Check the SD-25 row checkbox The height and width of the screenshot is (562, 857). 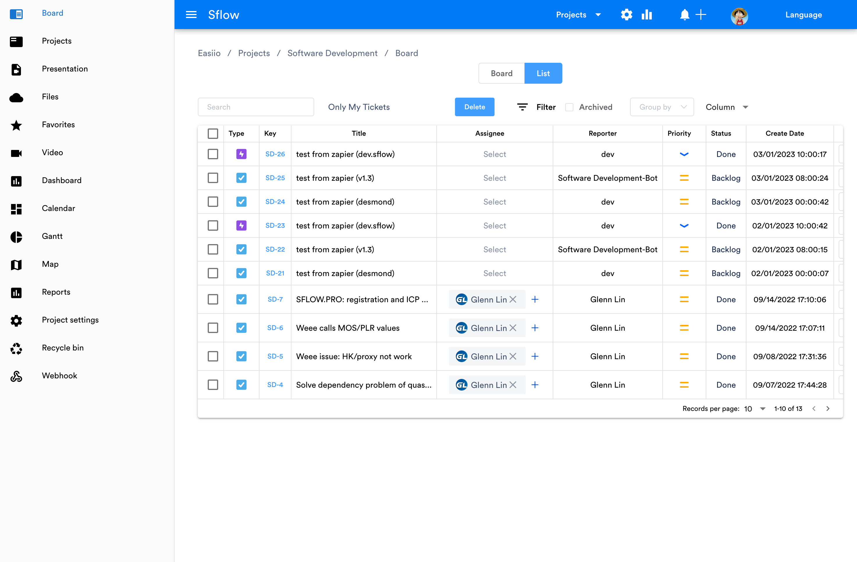[x=213, y=178]
